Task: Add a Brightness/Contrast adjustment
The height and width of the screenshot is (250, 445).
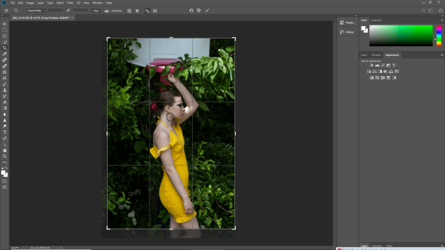Action: click(371, 65)
